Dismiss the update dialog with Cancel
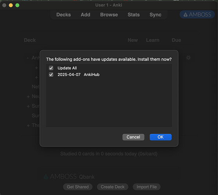Viewport: 218px width, 195px height. (133, 137)
